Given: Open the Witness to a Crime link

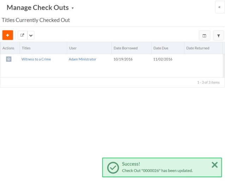Looking at the screenshot, I should (x=36, y=59).
